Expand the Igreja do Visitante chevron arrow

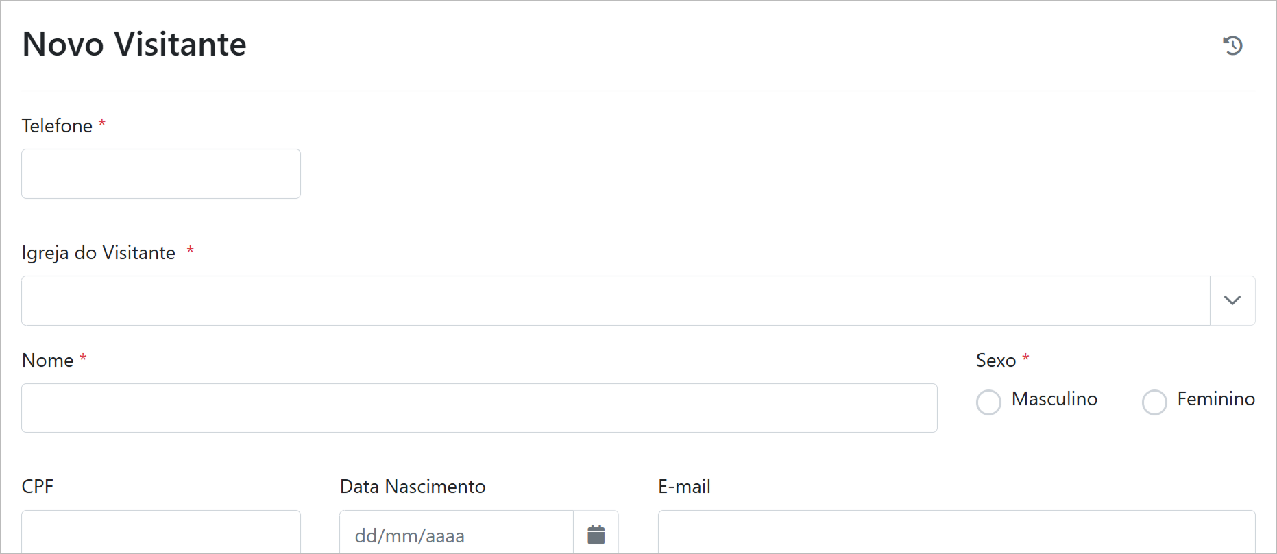point(1232,300)
